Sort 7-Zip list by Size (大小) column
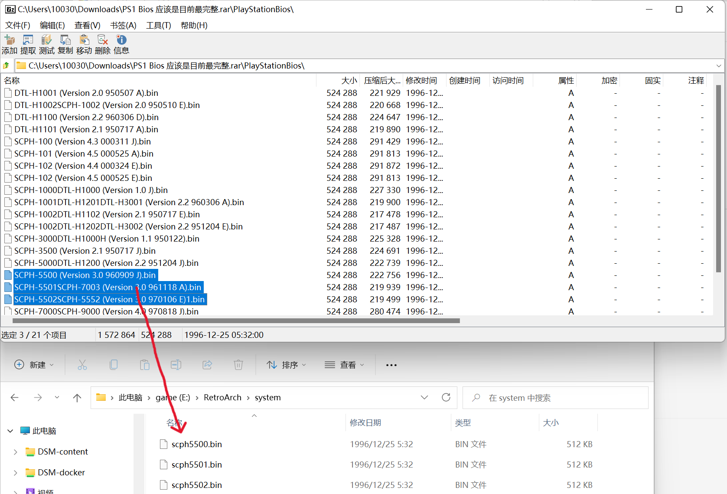 [338, 81]
